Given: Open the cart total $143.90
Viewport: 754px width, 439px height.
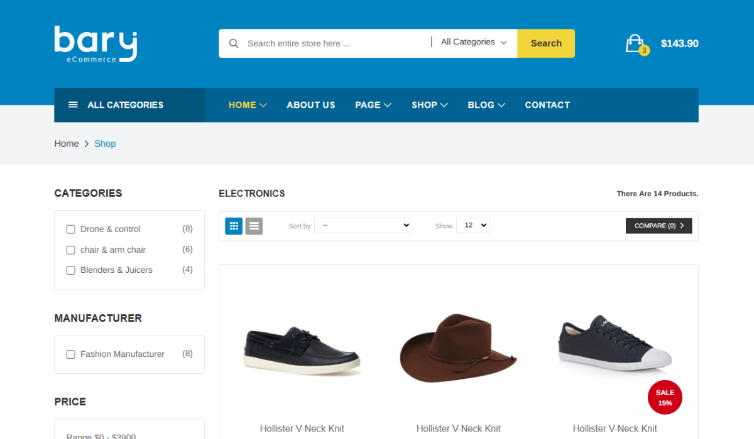Looking at the screenshot, I should [x=680, y=43].
